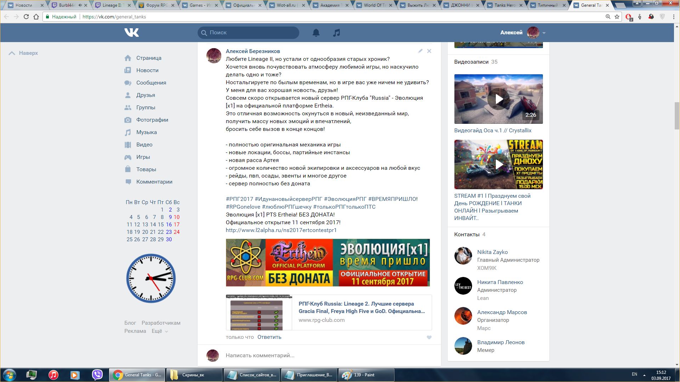Click the Комментарии speech icon
680x382 pixels.
click(x=128, y=182)
